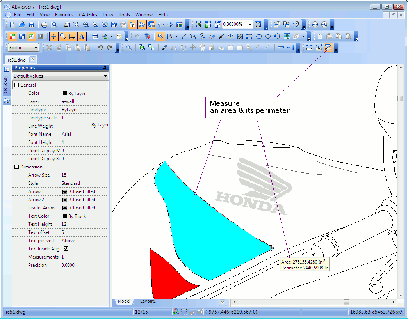Select the Ellipse drawing tool
Image resolution: width=408 pixels, height=319 pixels.
point(268,36)
